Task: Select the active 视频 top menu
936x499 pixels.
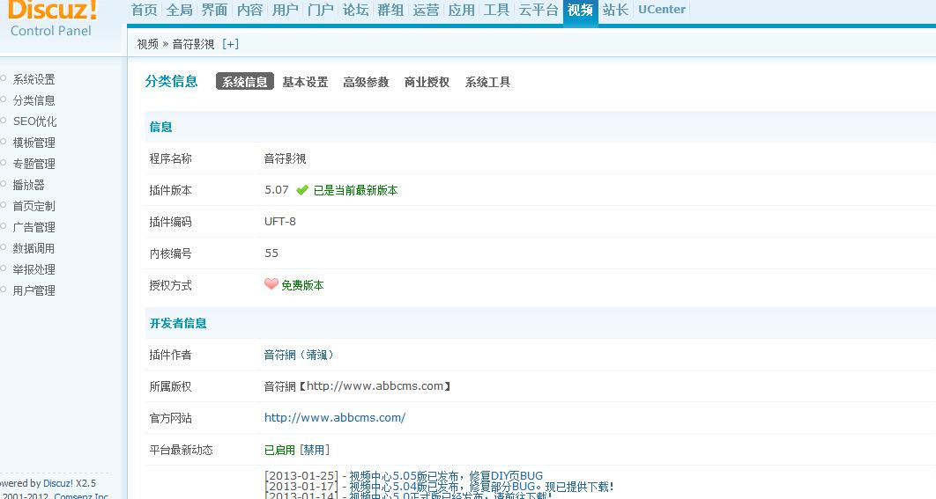Action: click(580, 11)
